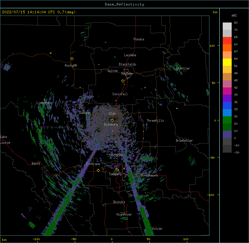
Task: Click the yellow diamond marker at Calgary
Action: point(117,170)
